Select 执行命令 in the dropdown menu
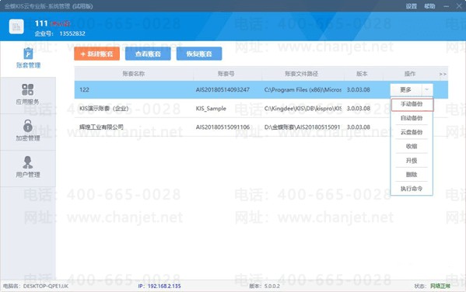Viewport: 466px width, 292px height. point(412,189)
